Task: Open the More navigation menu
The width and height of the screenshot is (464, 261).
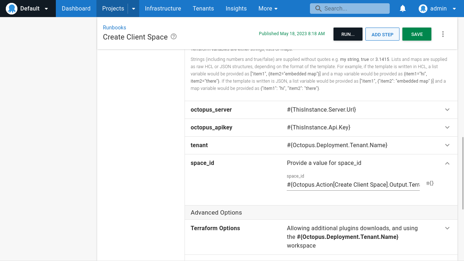Action: coord(268,8)
